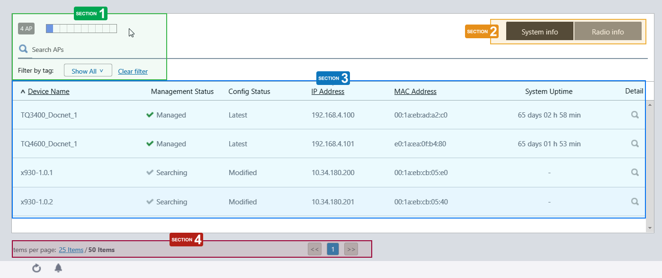Open notifications bell icon
This screenshot has width=662, height=278.
pyautogui.click(x=58, y=268)
